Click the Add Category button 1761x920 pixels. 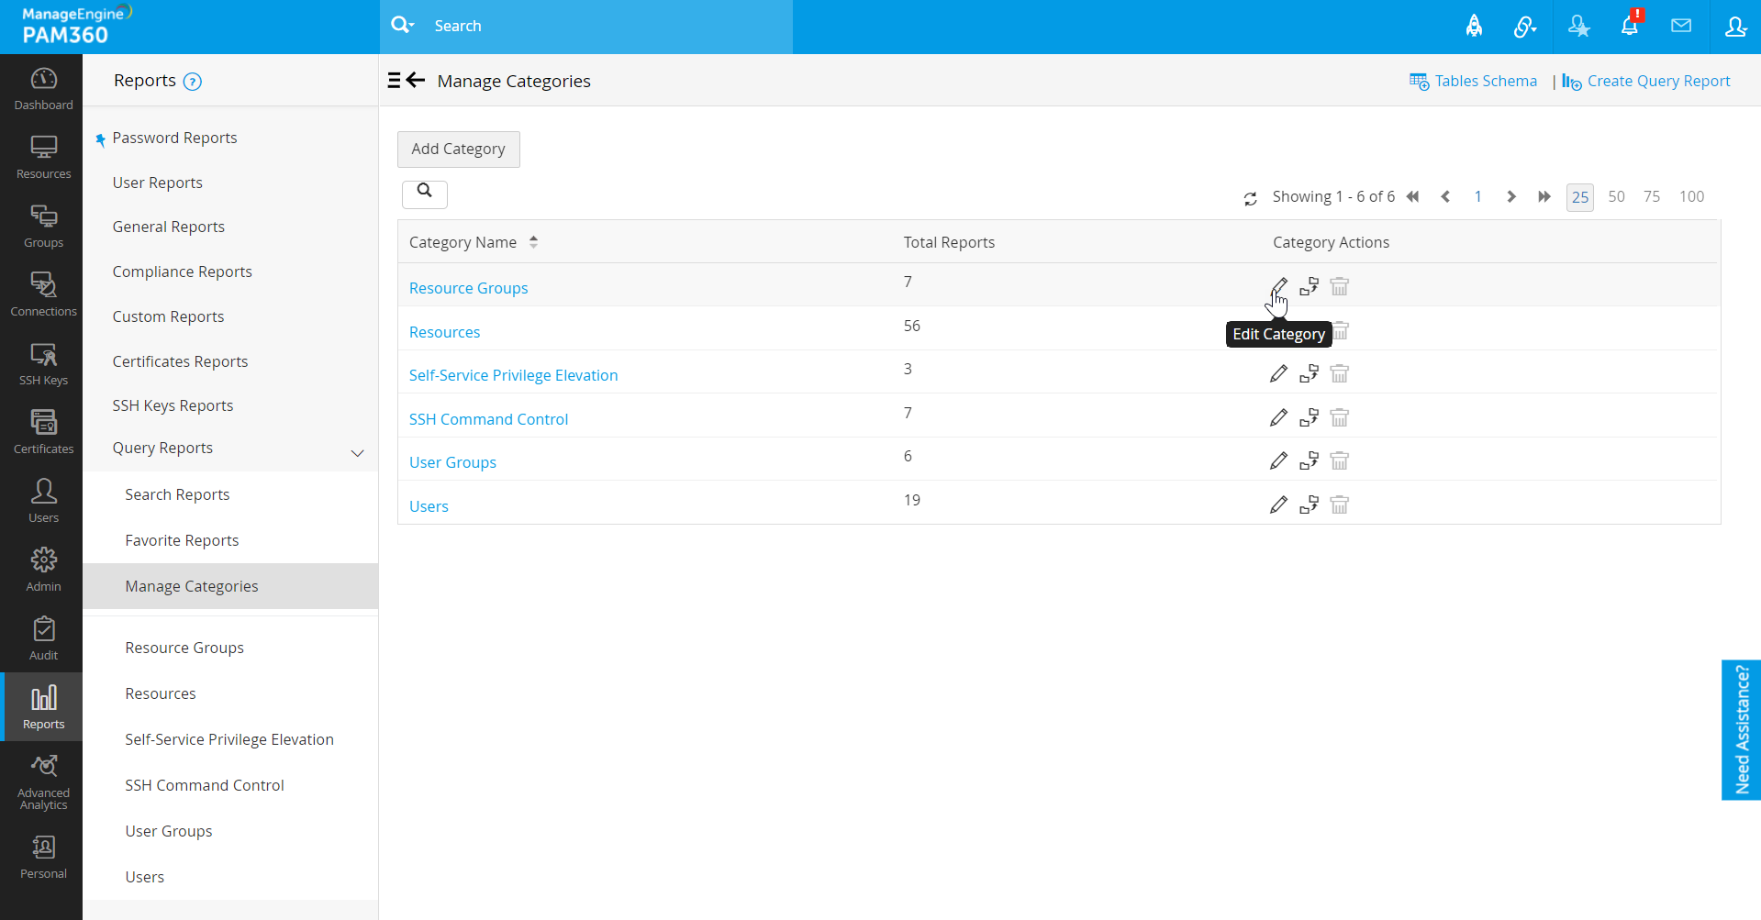point(458,150)
